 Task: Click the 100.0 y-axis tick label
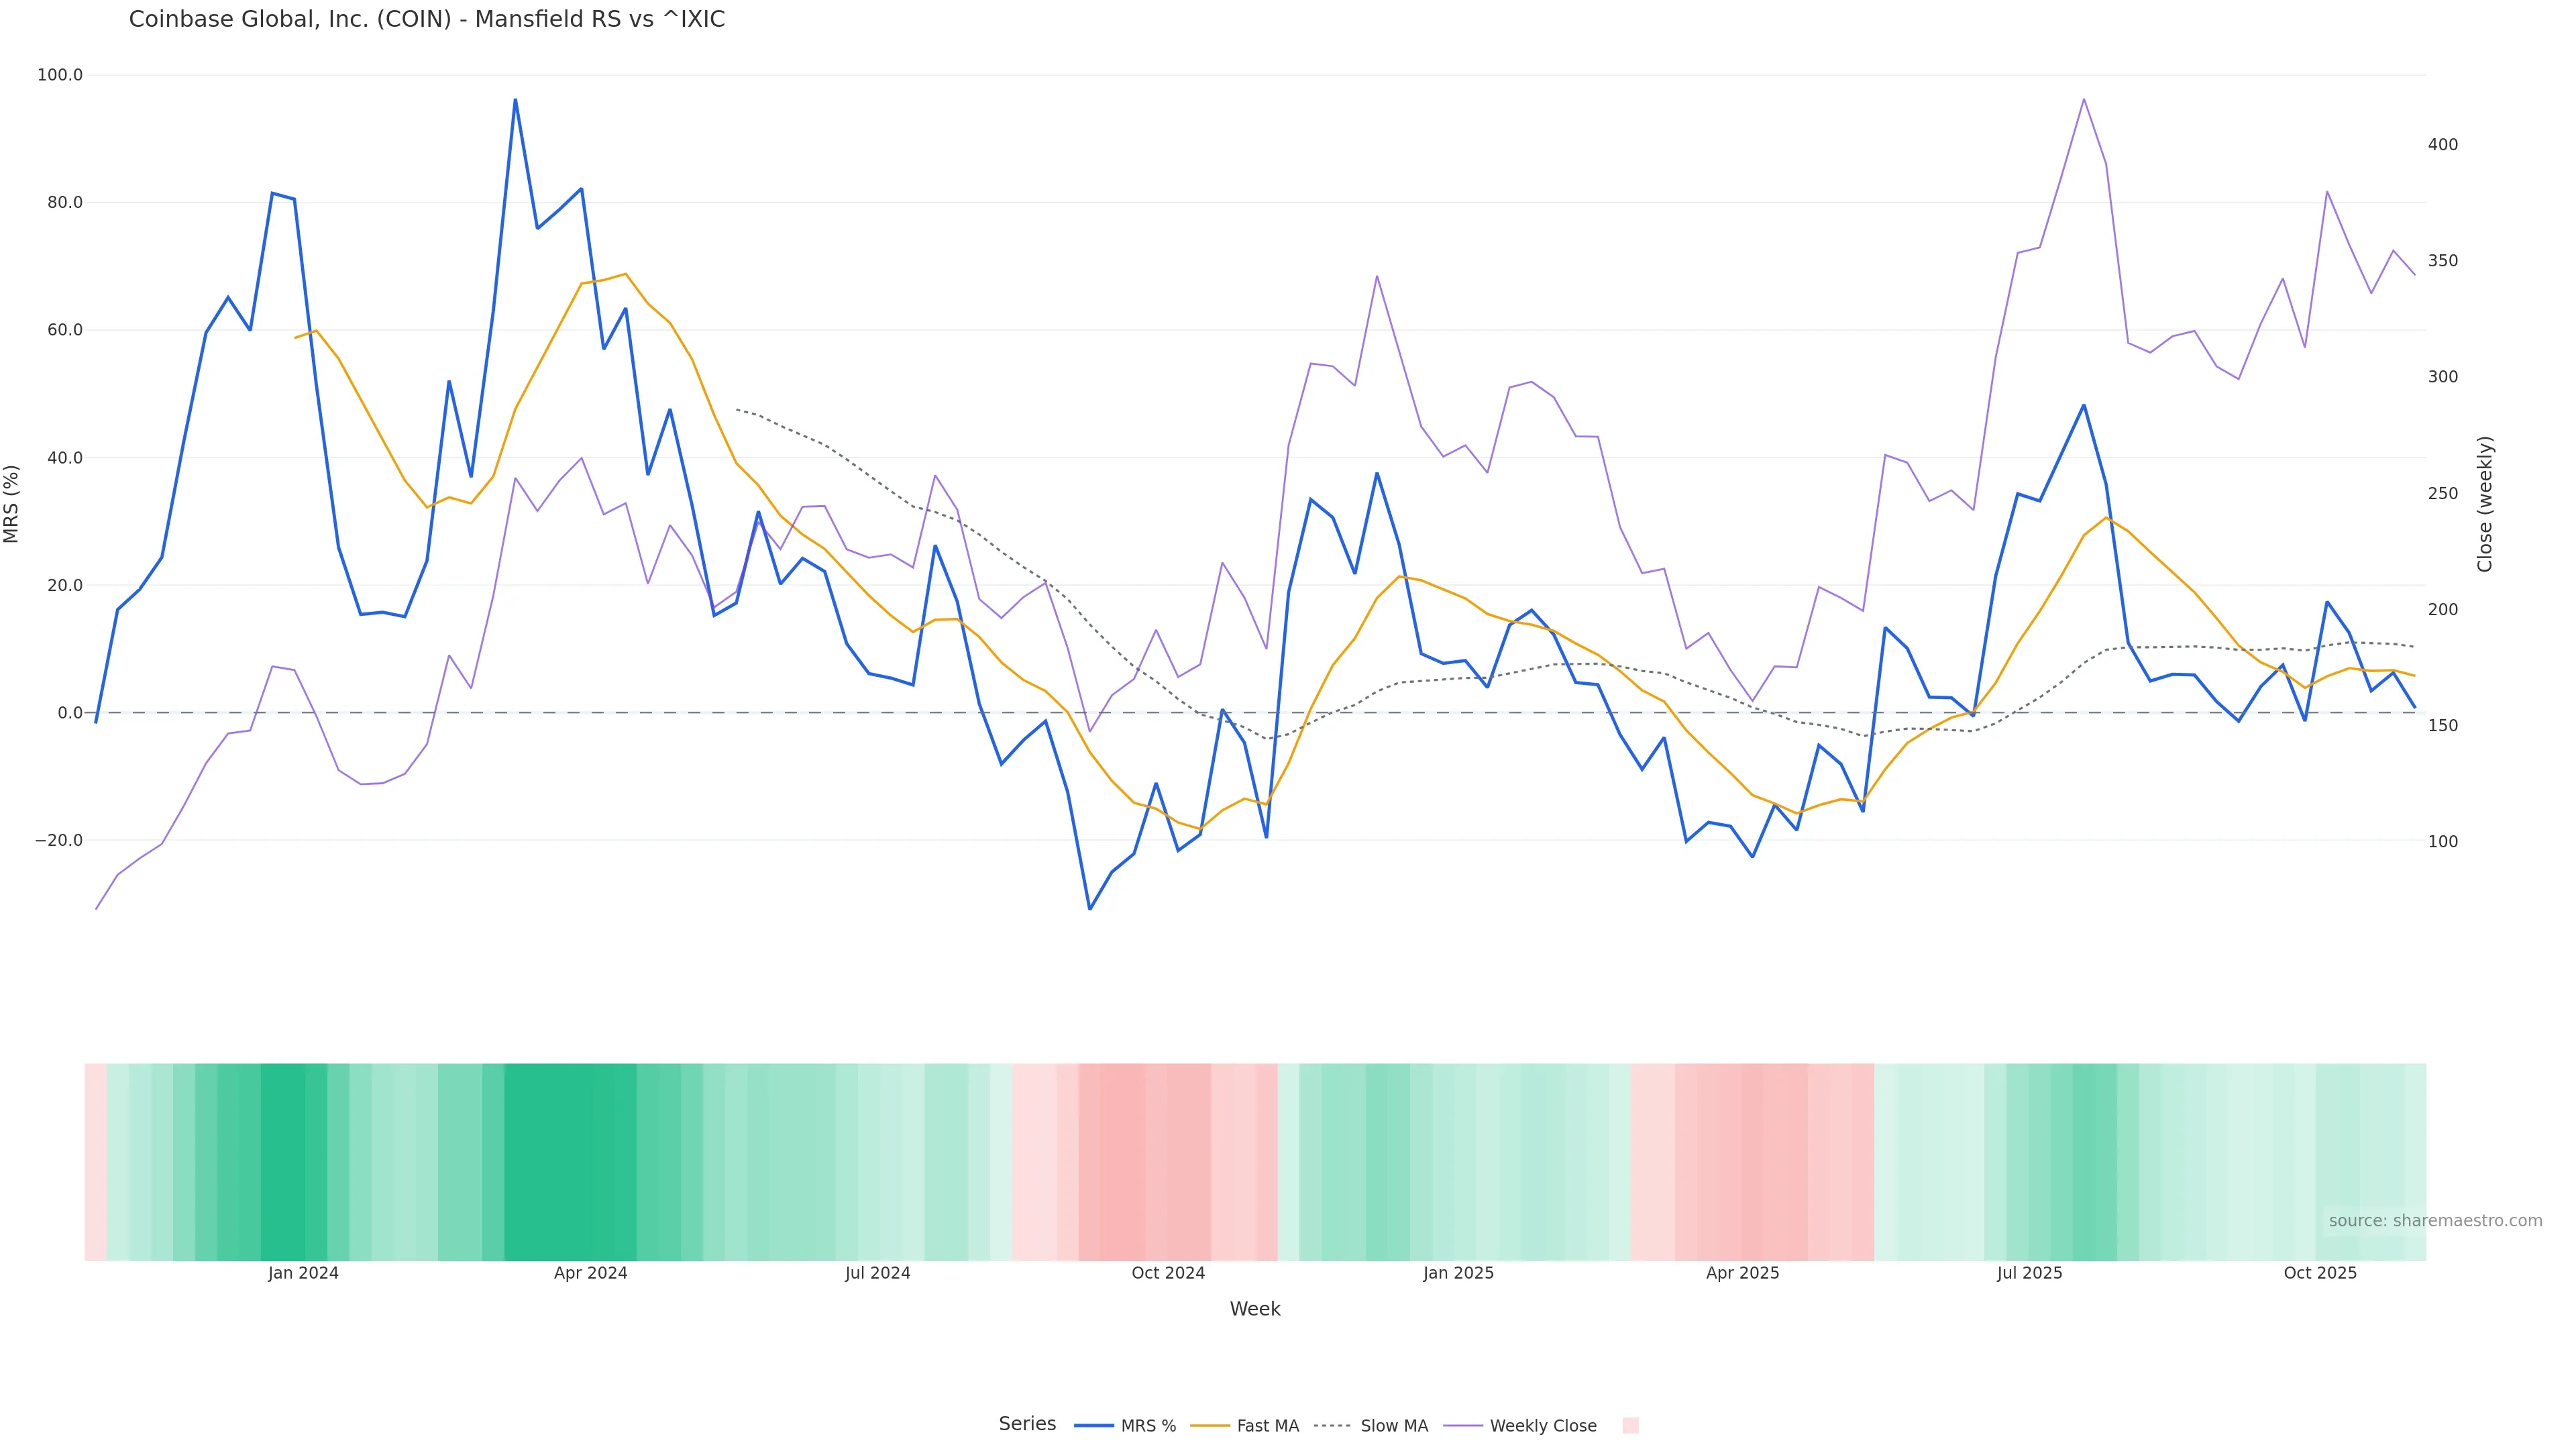tap(60, 75)
